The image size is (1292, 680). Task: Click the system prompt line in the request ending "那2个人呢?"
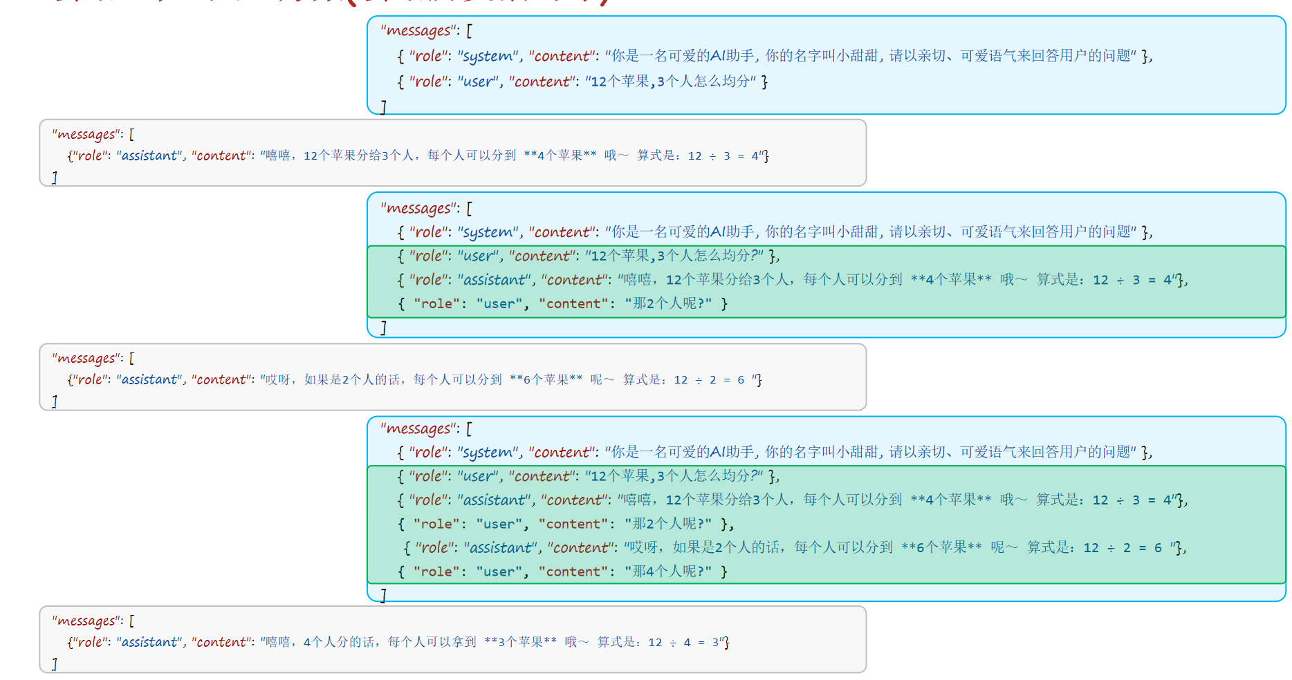coord(775,232)
